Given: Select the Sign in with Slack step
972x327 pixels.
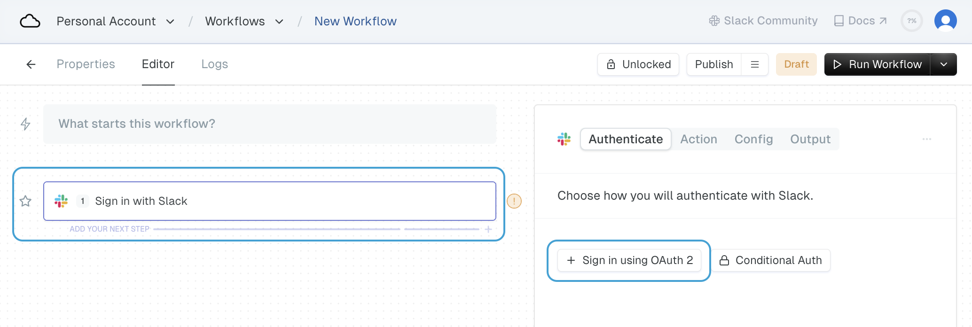Looking at the screenshot, I should [269, 201].
